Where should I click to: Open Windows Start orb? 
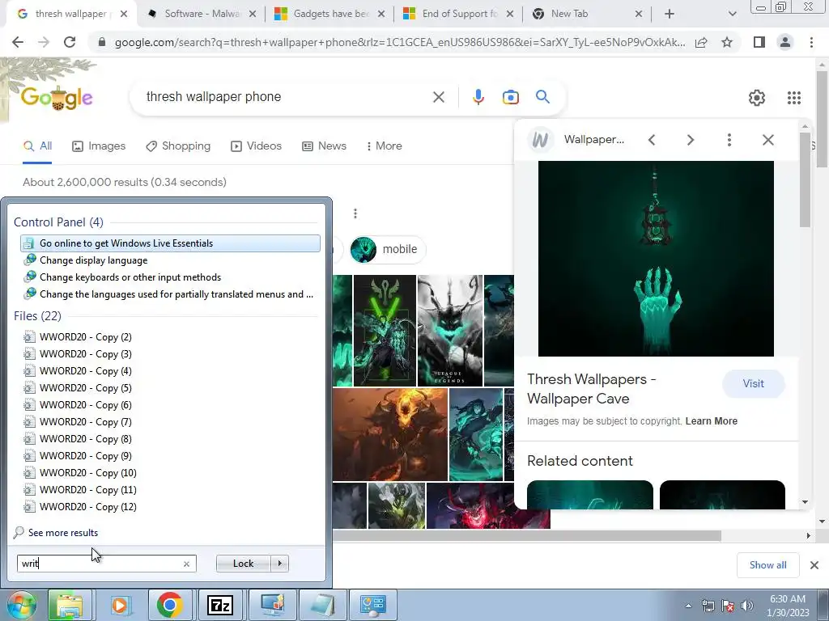20,605
